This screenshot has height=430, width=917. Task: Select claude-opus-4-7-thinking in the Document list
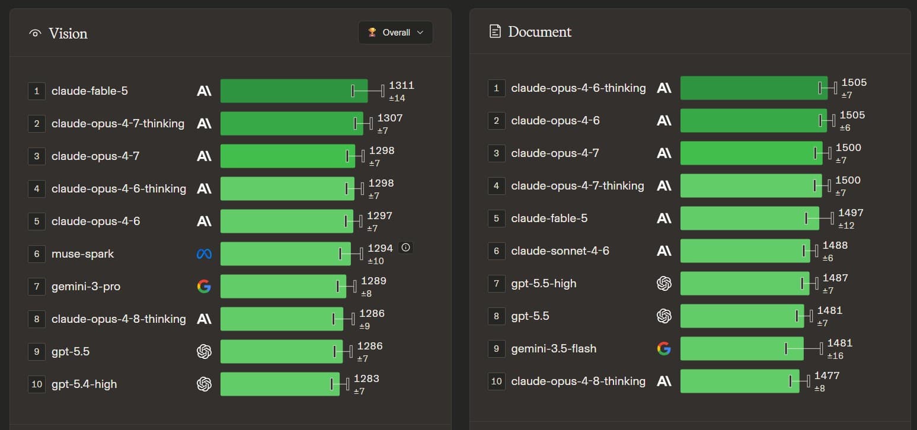[x=577, y=186]
